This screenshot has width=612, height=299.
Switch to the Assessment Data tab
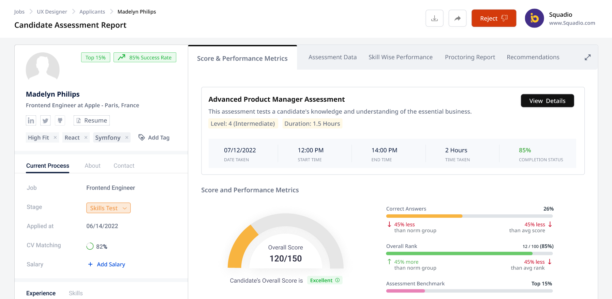pos(332,57)
